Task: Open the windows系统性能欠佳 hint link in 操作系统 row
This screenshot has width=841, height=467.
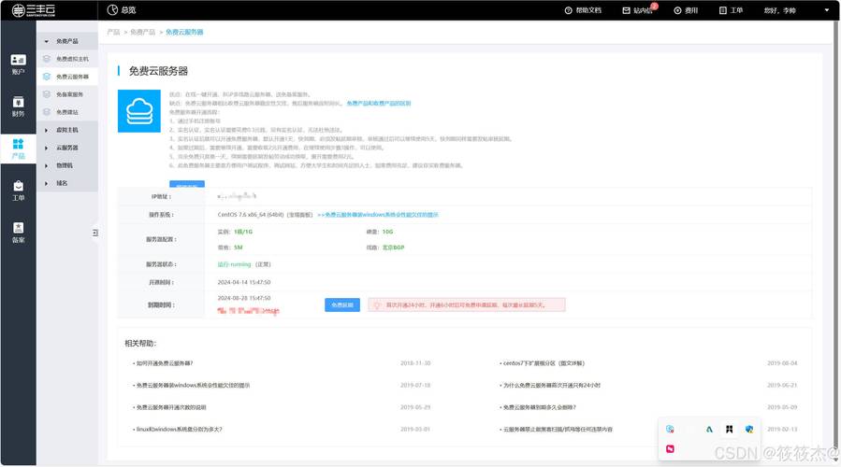Action: click(378, 215)
